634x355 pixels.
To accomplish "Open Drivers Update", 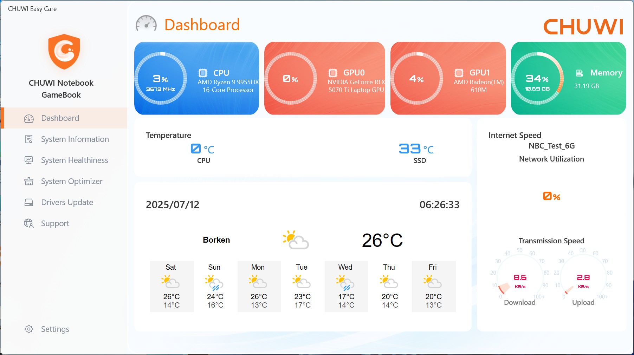I will (x=64, y=202).
